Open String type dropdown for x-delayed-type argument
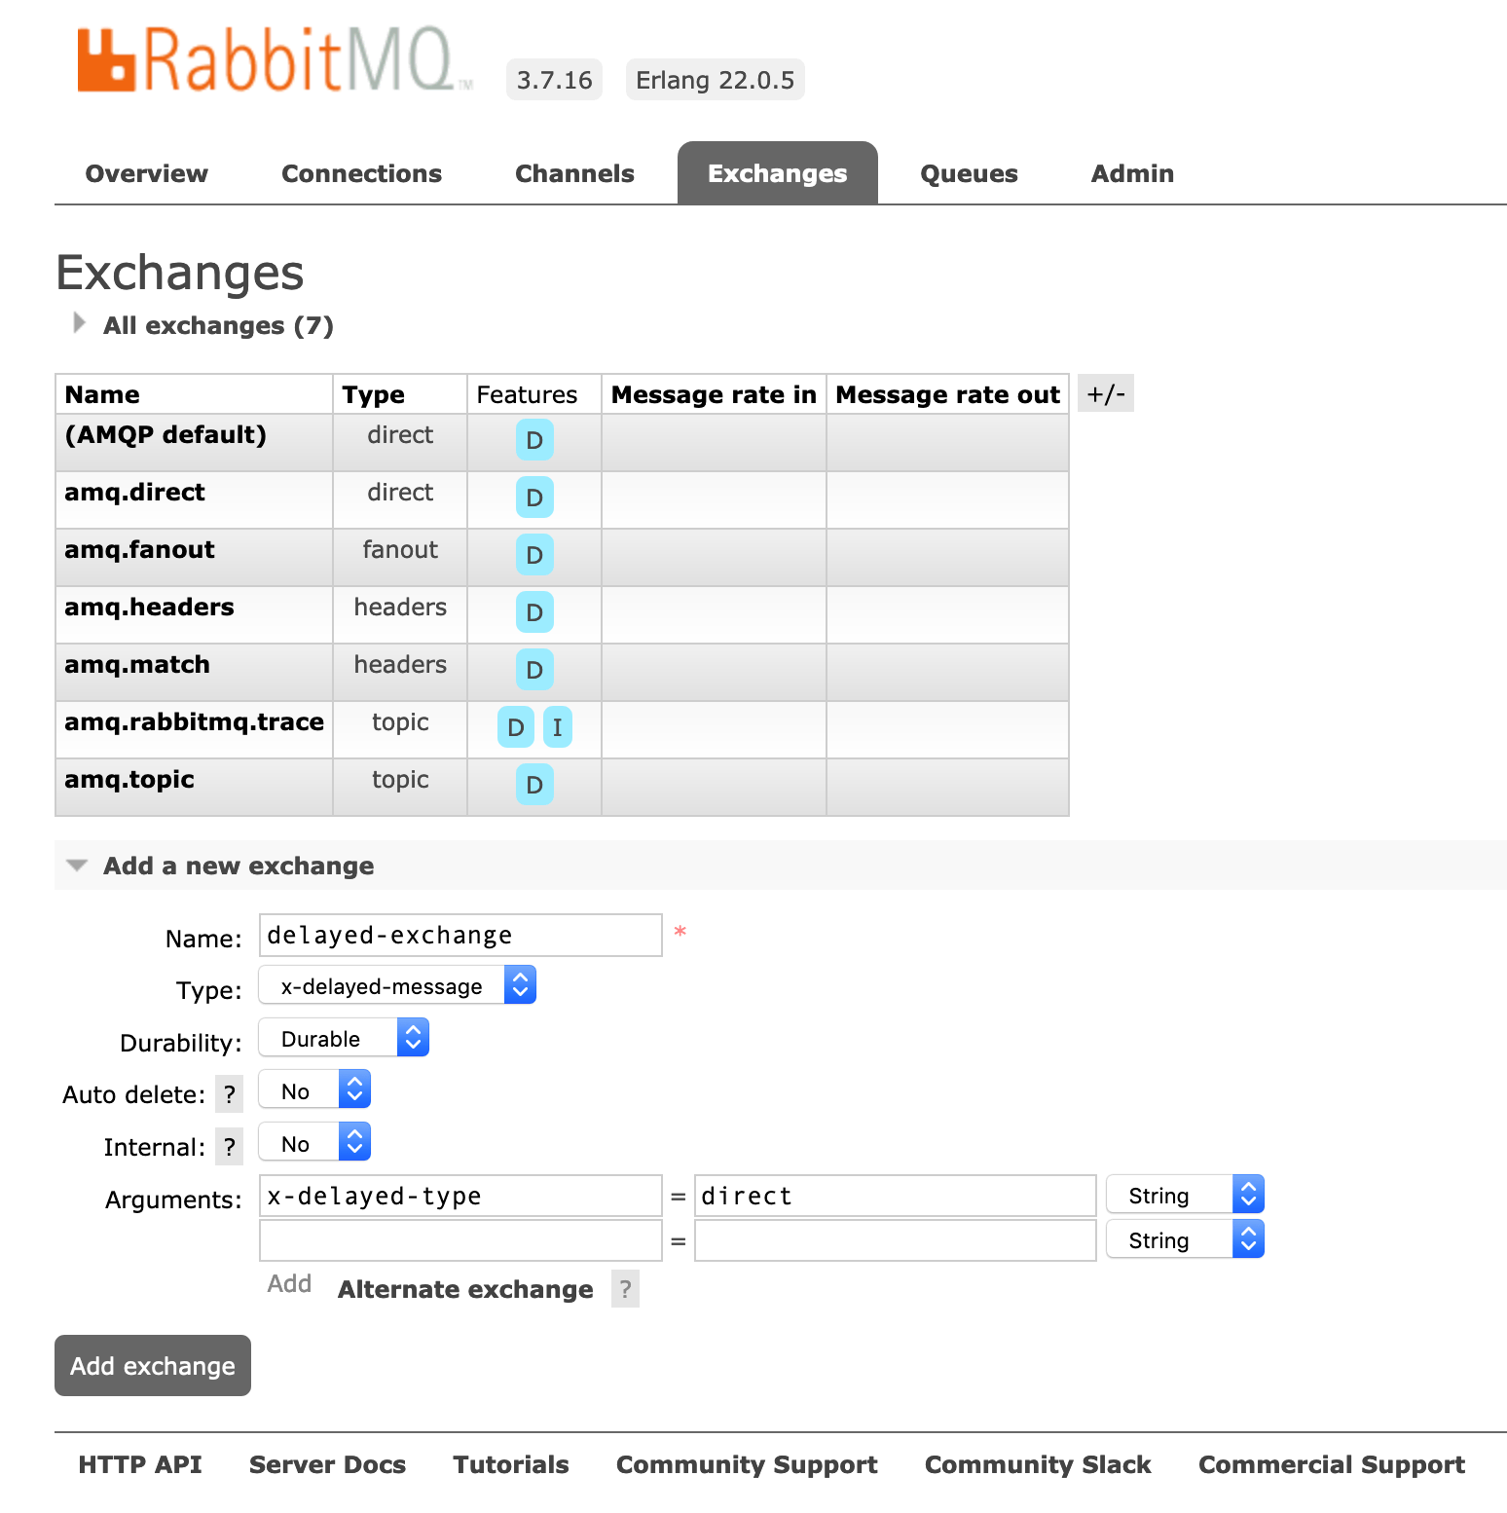 (1185, 1196)
